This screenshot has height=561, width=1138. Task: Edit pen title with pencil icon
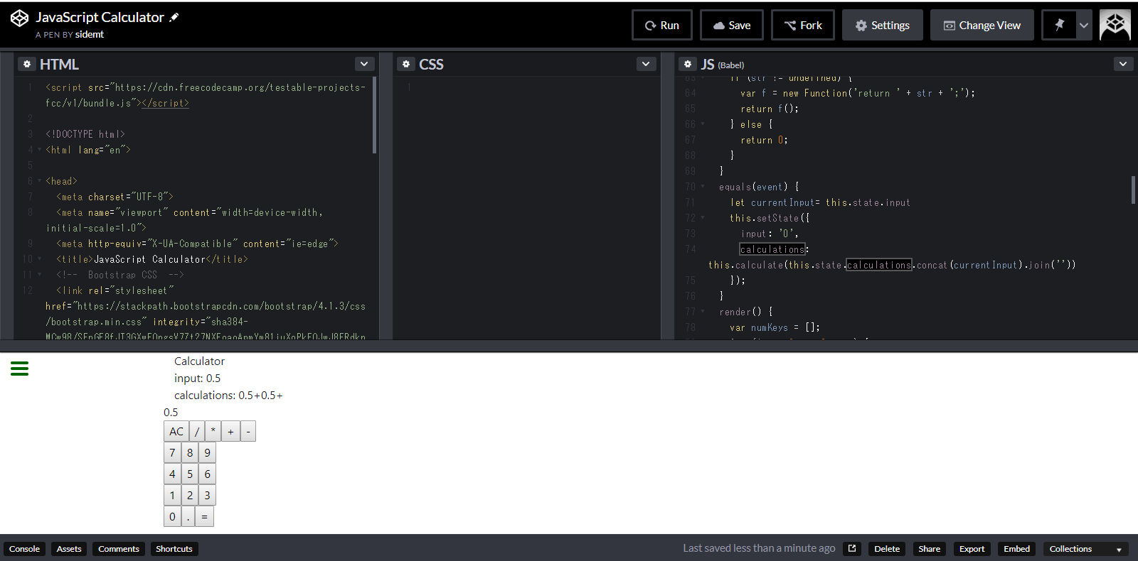tap(174, 17)
